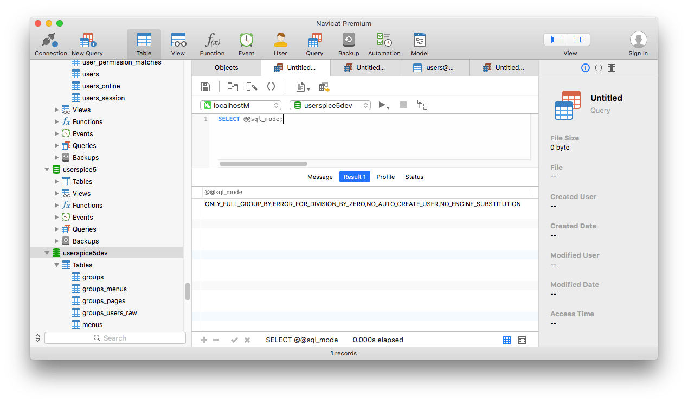Image resolution: width=688 pixels, height=403 pixels.
Task: Select the Table toolbar icon
Action: [144, 44]
